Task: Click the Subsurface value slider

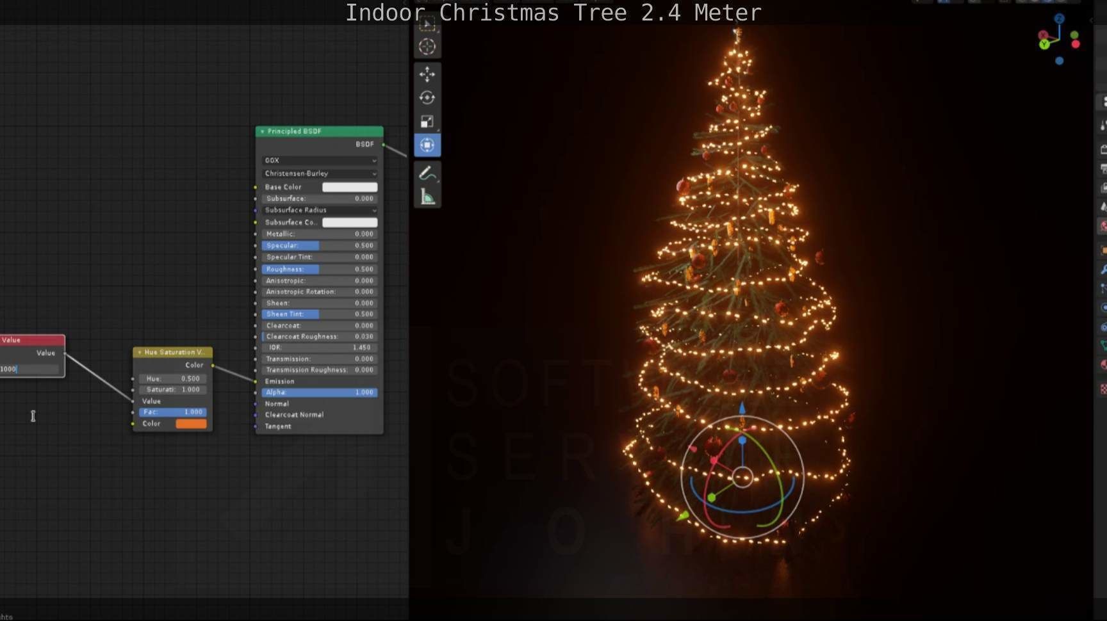Action: (x=320, y=198)
